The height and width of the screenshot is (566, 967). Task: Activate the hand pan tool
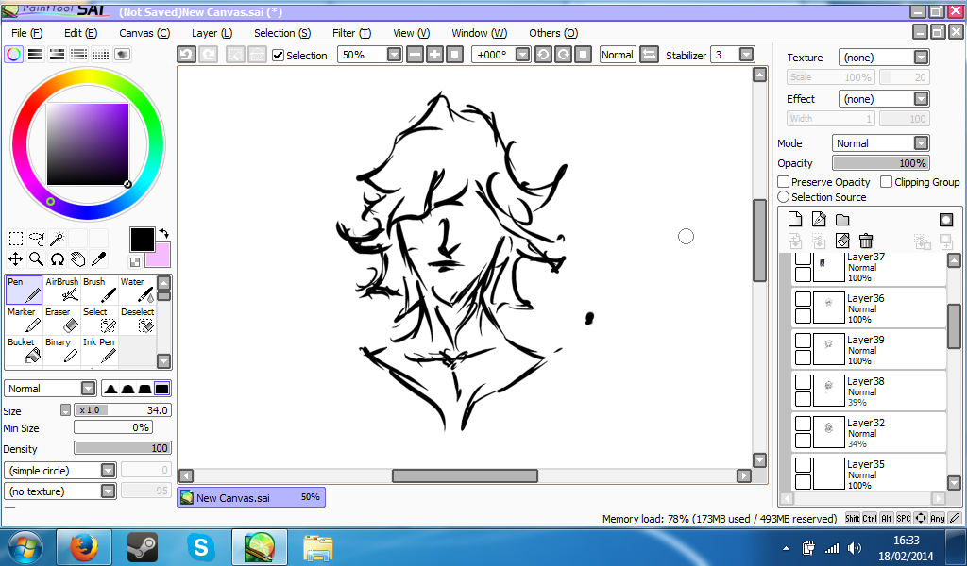[78, 259]
